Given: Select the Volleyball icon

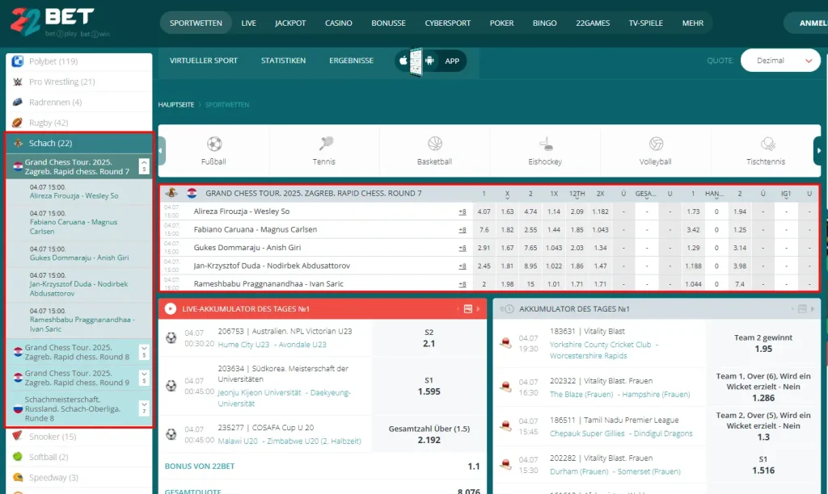Looking at the screenshot, I should coord(656,144).
